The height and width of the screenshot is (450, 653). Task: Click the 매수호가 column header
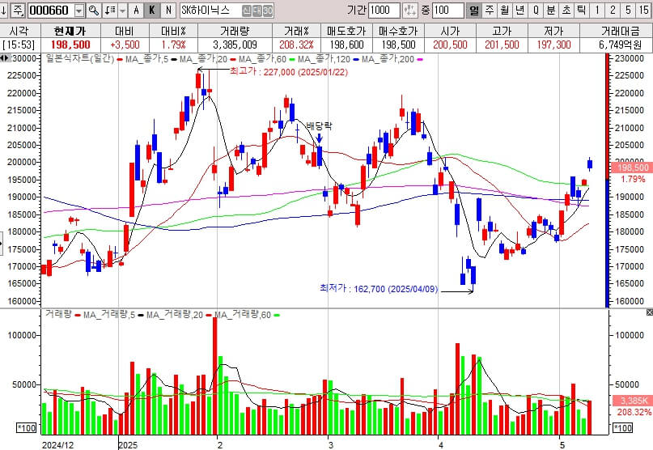(398, 31)
